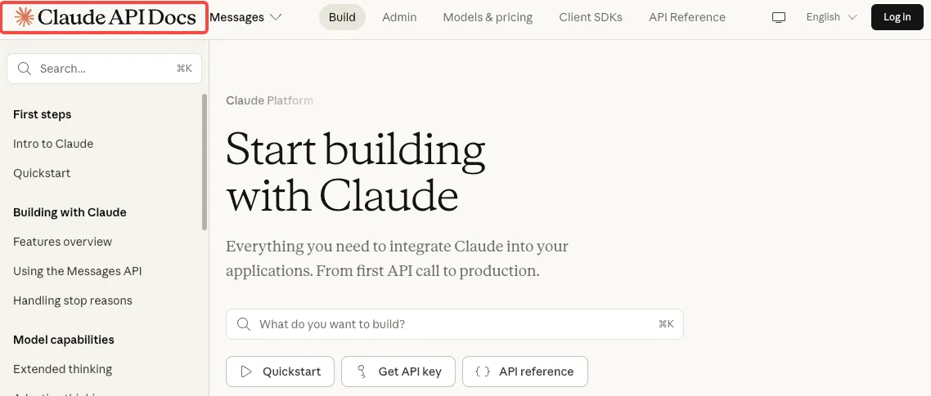Open Intro to Claude sidebar link

point(53,144)
